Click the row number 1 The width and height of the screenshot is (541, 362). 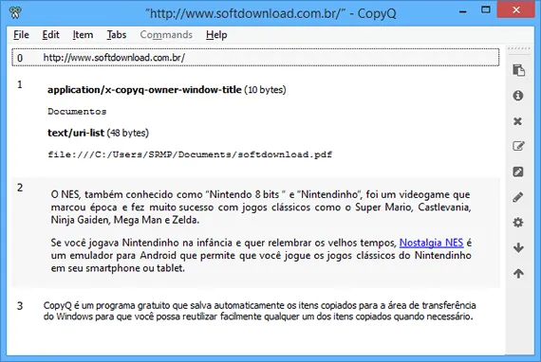(20, 84)
